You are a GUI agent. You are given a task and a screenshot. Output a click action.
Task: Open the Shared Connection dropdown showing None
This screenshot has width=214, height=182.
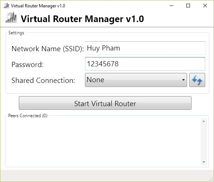point(136,80)
